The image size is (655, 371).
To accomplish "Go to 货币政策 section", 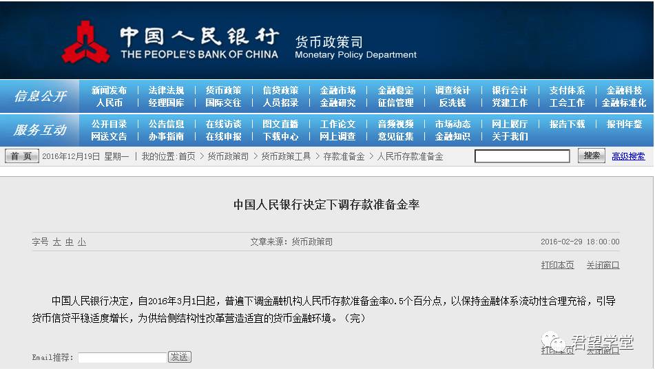I will [223, 91].
